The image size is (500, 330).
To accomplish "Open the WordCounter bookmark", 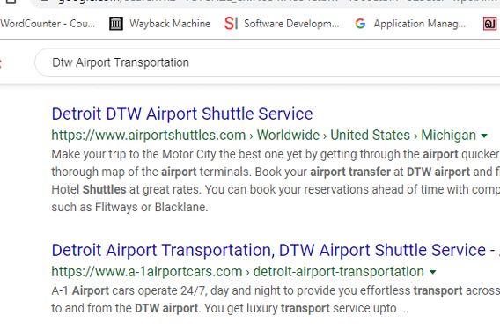I will click(x=48, y=24).
